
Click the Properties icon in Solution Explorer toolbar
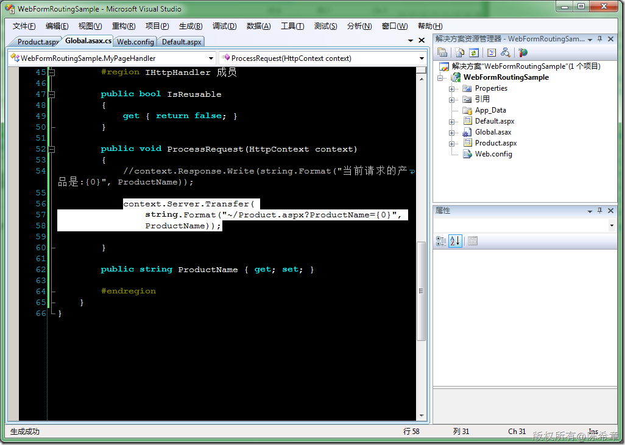click(442, 52)
